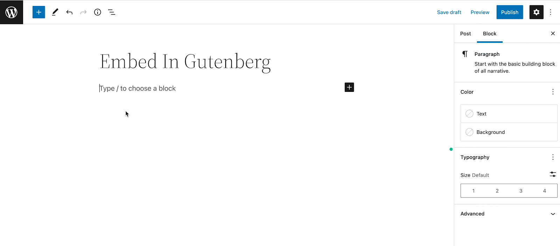The image size is (560, 246).
Task: Switch to the Block tab
Action: [490, 34]
